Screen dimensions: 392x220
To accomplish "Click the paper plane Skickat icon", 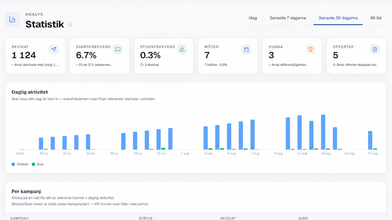I will tap(54, 50).
